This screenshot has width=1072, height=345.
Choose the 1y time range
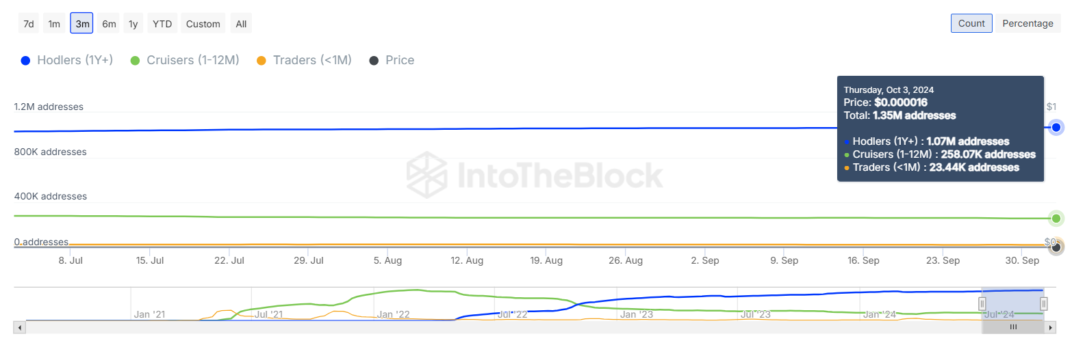133,24
